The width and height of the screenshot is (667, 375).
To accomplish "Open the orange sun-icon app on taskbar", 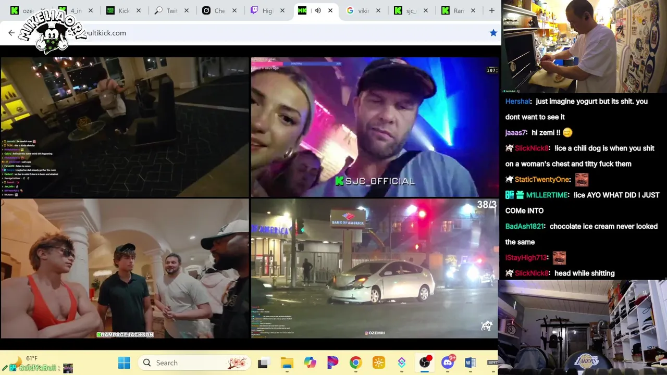I will [379, 363].
